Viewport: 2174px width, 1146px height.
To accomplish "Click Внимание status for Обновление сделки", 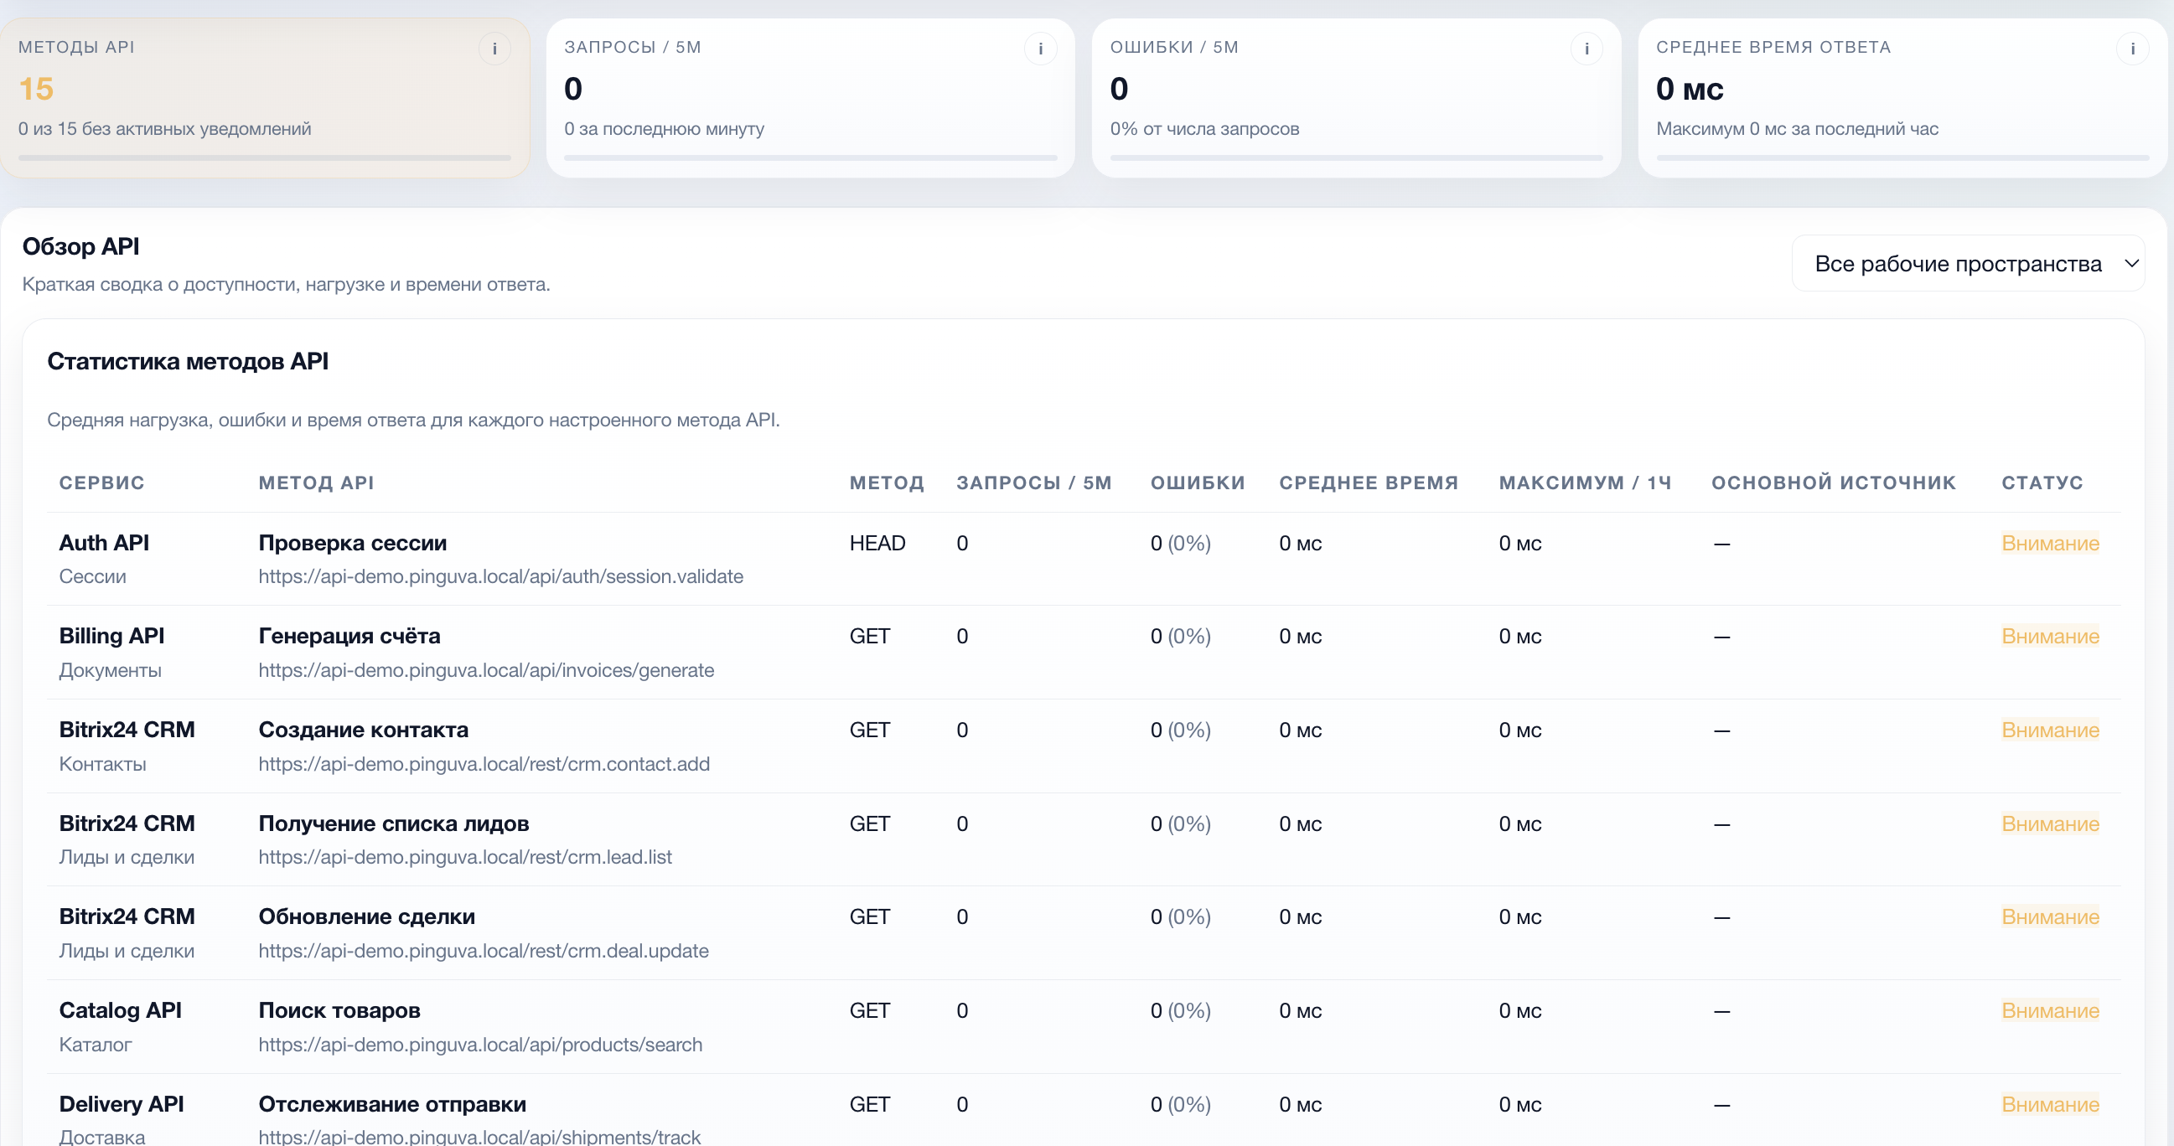I will click(x=2050, y=916).
